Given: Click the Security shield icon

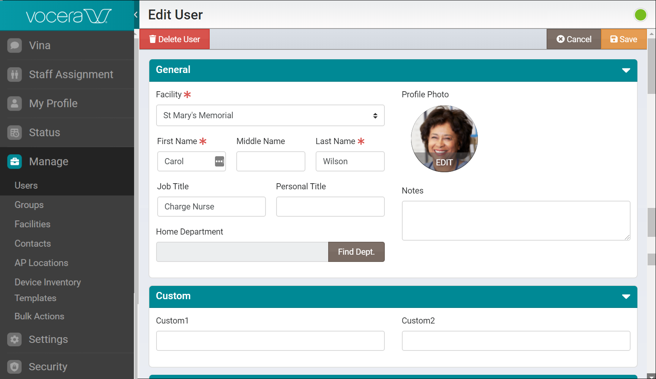Looking at the screenshot, I should [x=14, y=366].
